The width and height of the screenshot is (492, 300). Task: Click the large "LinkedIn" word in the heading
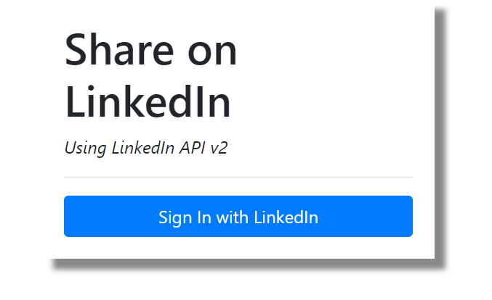tap(148, 102)
